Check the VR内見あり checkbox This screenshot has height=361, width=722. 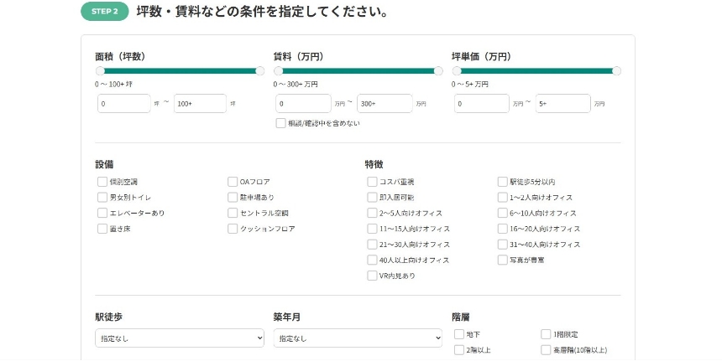click(372, 276)
